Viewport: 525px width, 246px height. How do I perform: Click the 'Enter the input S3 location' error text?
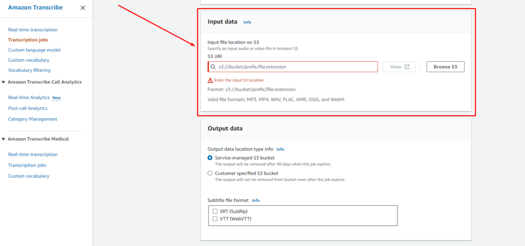(x=239, y=80)
